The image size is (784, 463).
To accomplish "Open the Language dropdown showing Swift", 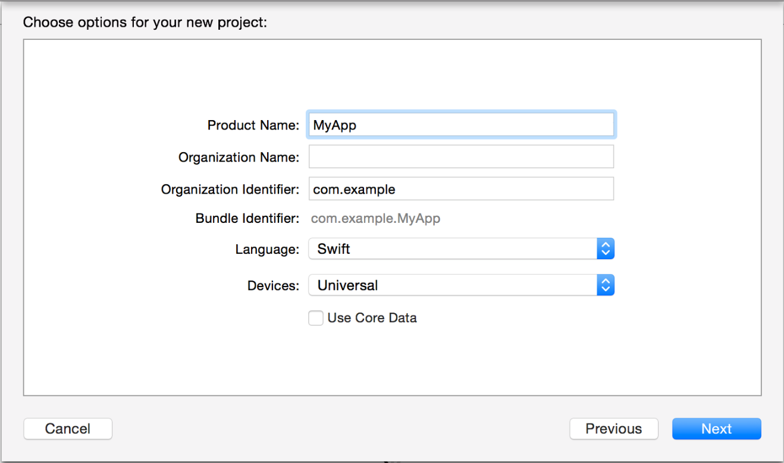I will 452,249.
